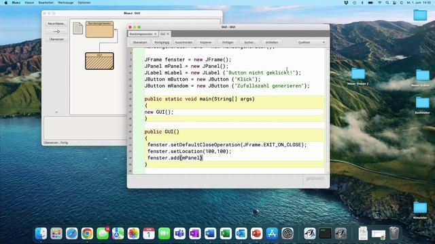Close the Randomgenerator tab

[x=156, y=34]
